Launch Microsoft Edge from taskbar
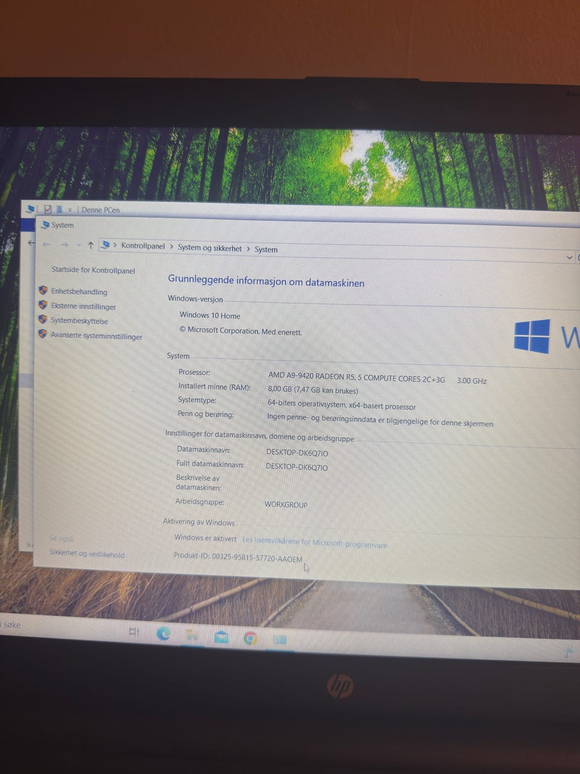 coord(163,633)
